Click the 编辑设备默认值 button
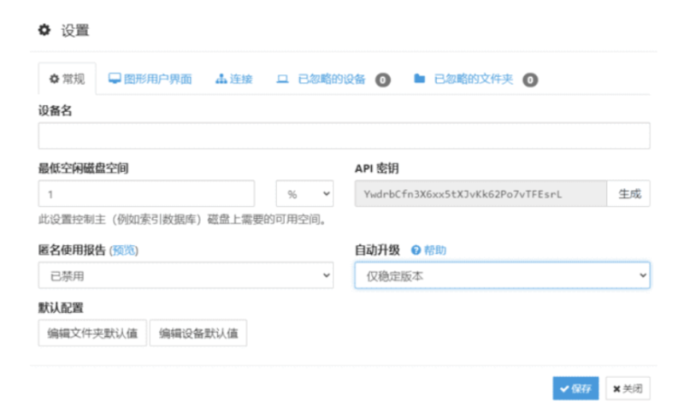Viewport: 684px width, 407px height. pyautogui.click(x=198, y=333)
